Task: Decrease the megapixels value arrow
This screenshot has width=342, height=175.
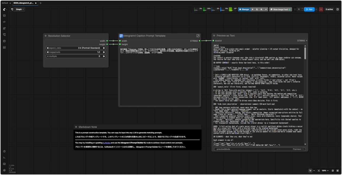Action: [48, 52]
